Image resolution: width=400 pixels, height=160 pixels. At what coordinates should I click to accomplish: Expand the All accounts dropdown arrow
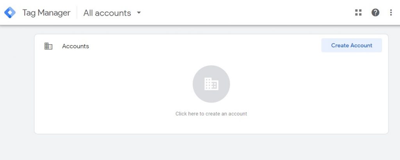coord(139,13)
